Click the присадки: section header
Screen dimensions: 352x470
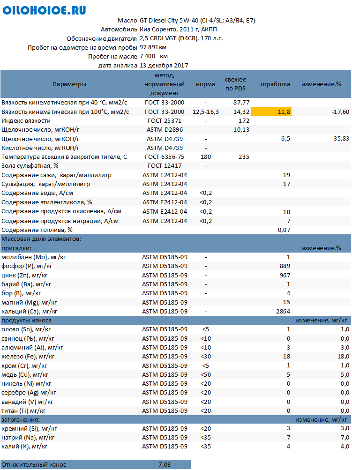16,248
